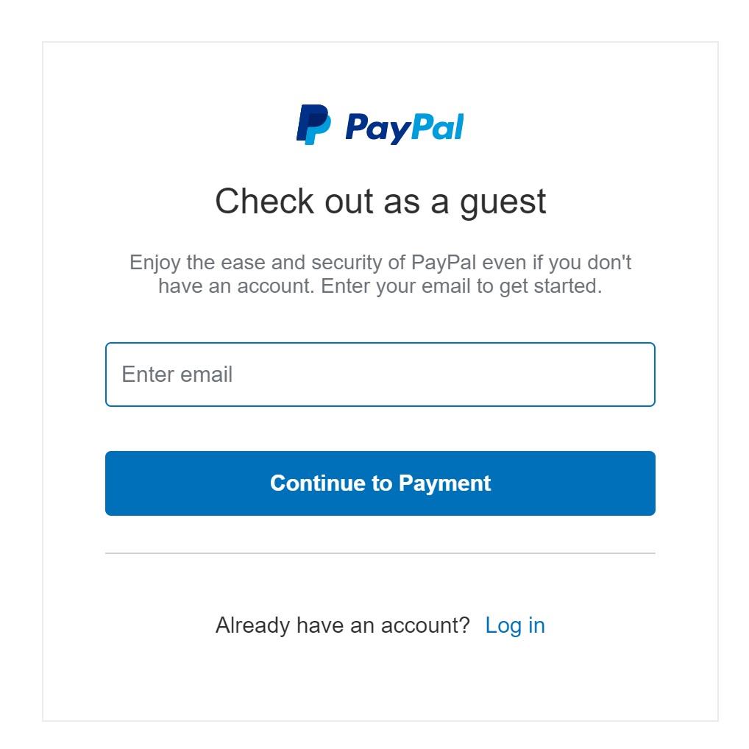This screenshot has width=749, height=749.
Task: Click the 'Enter email' input field
Action: [x=380, y=374]
